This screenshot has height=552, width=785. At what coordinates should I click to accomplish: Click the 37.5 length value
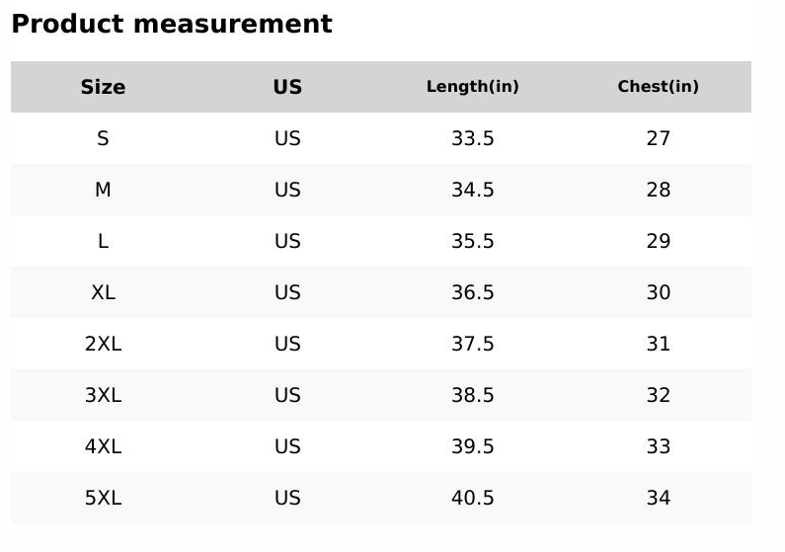(472, 344)
